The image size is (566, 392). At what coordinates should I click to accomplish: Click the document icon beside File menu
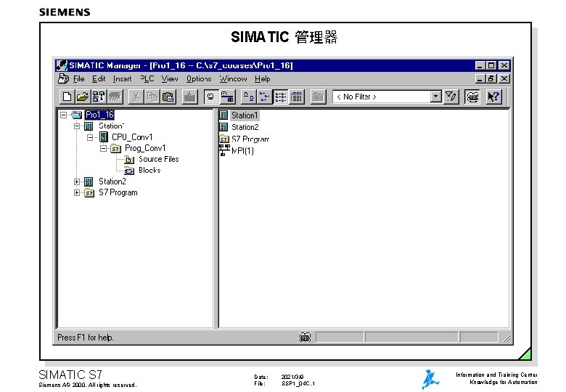tap(64, 78)
